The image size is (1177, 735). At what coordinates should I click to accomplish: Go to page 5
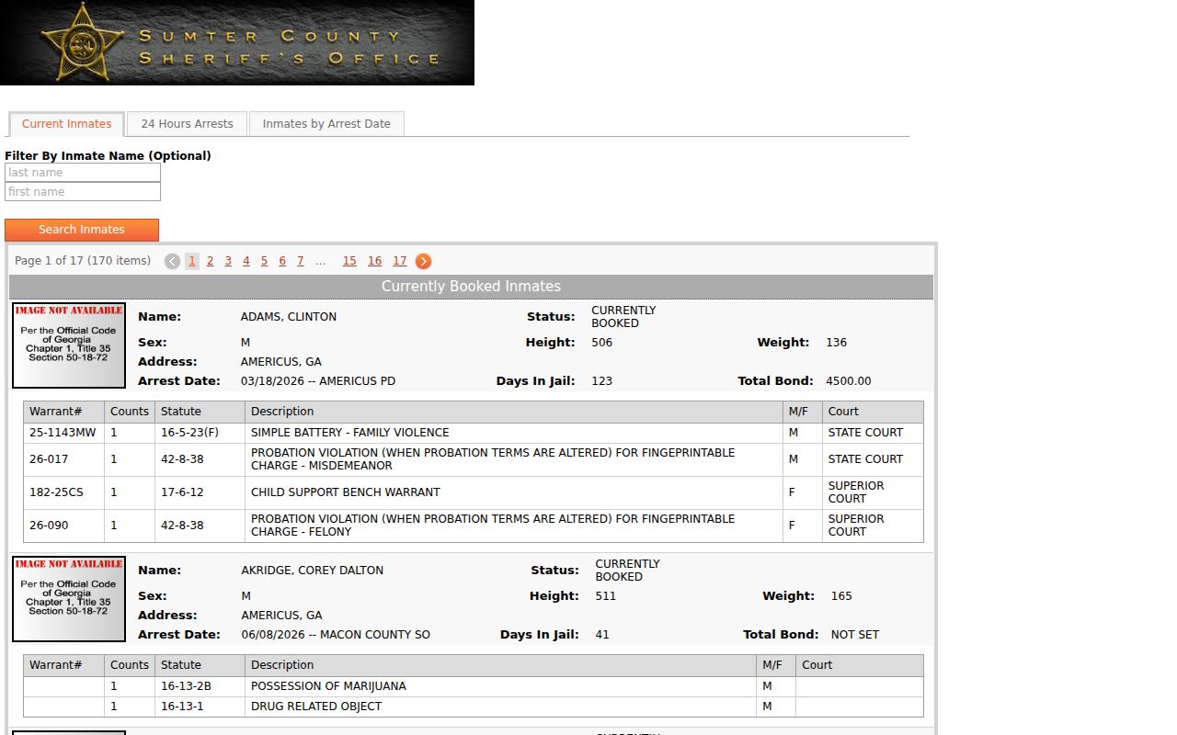pos(264,261)
